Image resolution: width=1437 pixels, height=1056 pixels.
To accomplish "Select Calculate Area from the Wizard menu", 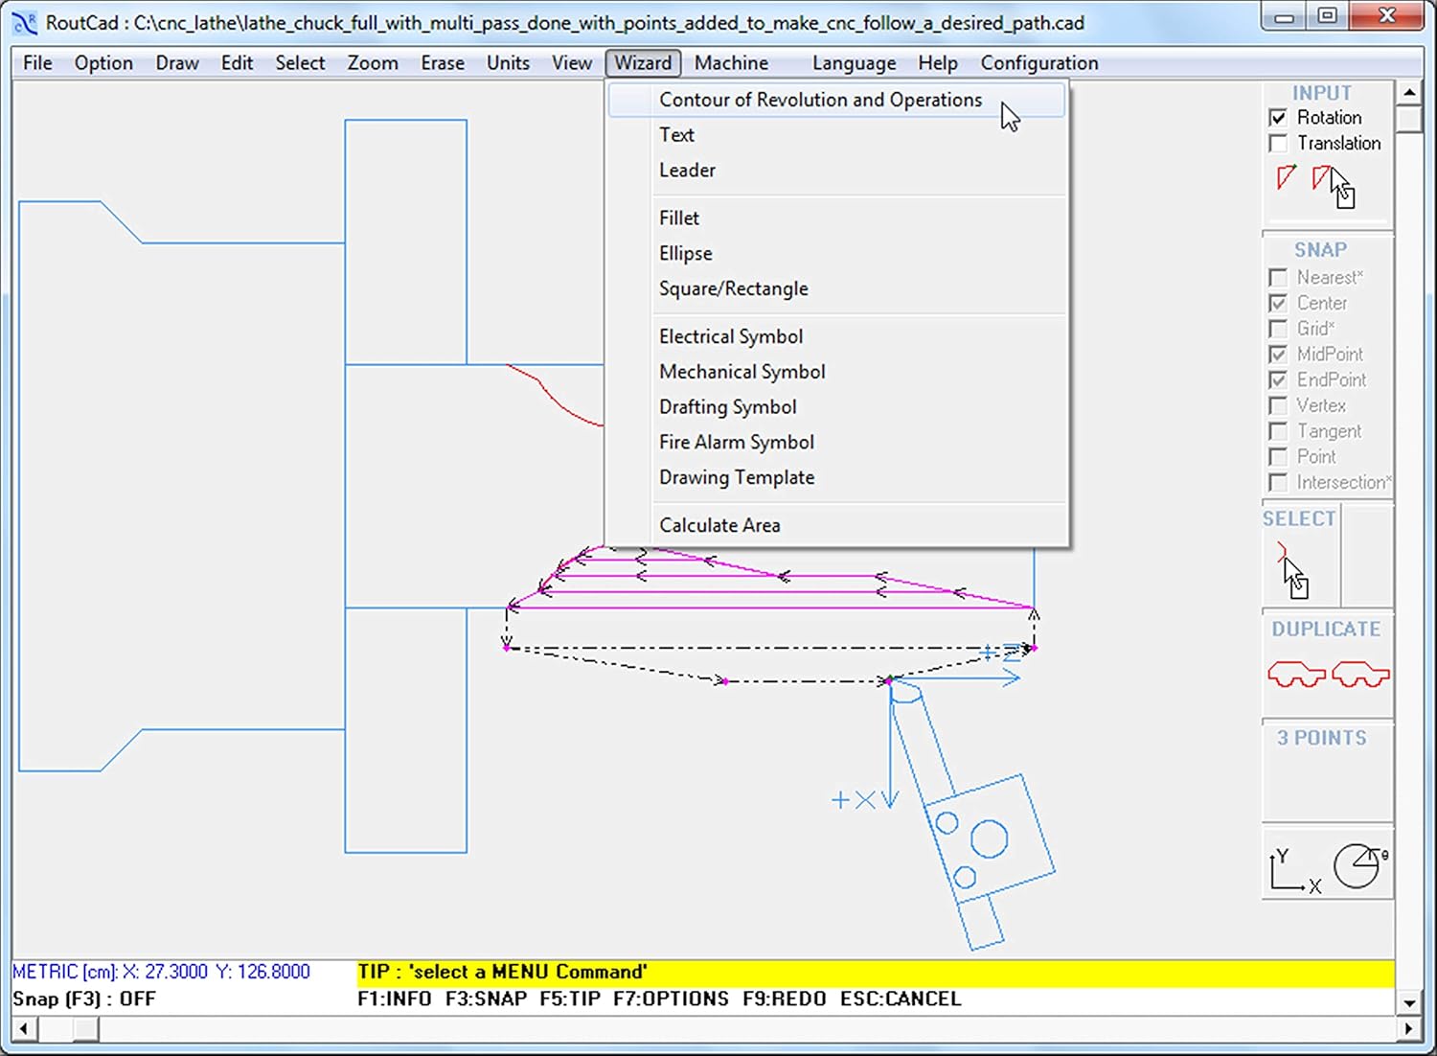I will click(x=719, y=524).
